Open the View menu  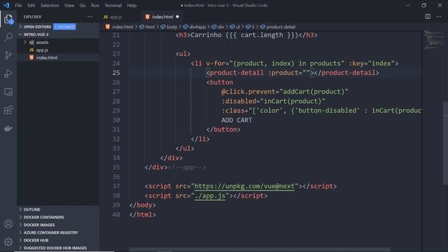(69, 6)
